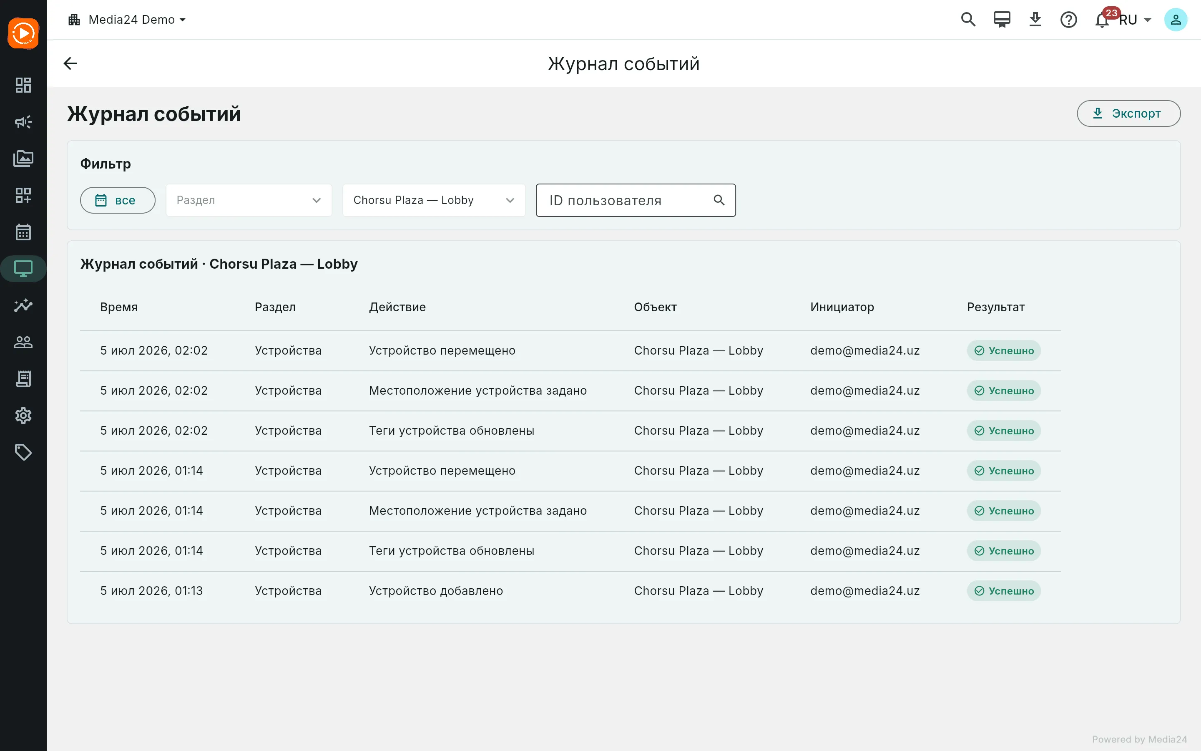Open the Media24 Demo organization dropdown
Screen dimensions: 1201x751
(128, 19)
